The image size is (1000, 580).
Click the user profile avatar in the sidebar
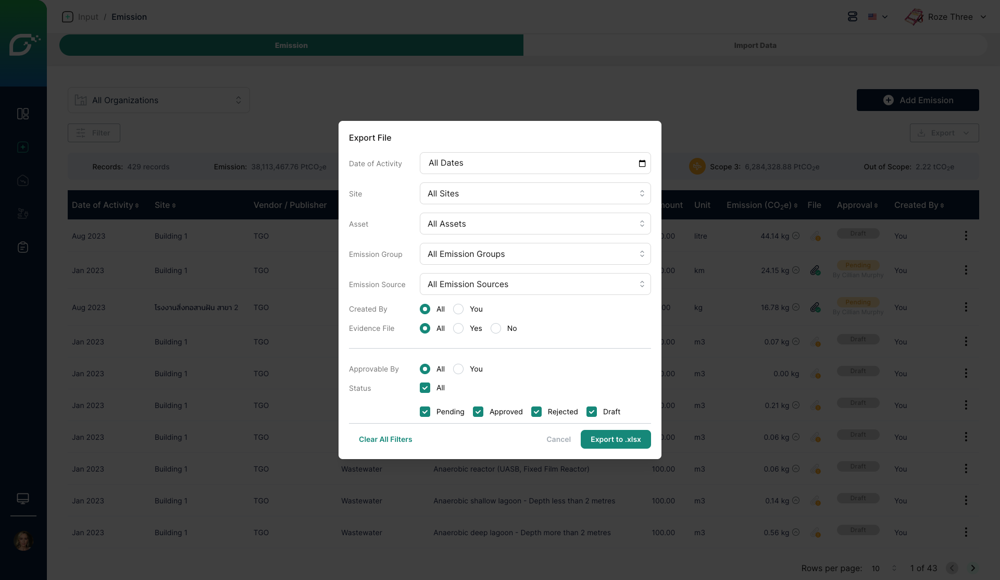pyautogui.click(x=23, y=541)
